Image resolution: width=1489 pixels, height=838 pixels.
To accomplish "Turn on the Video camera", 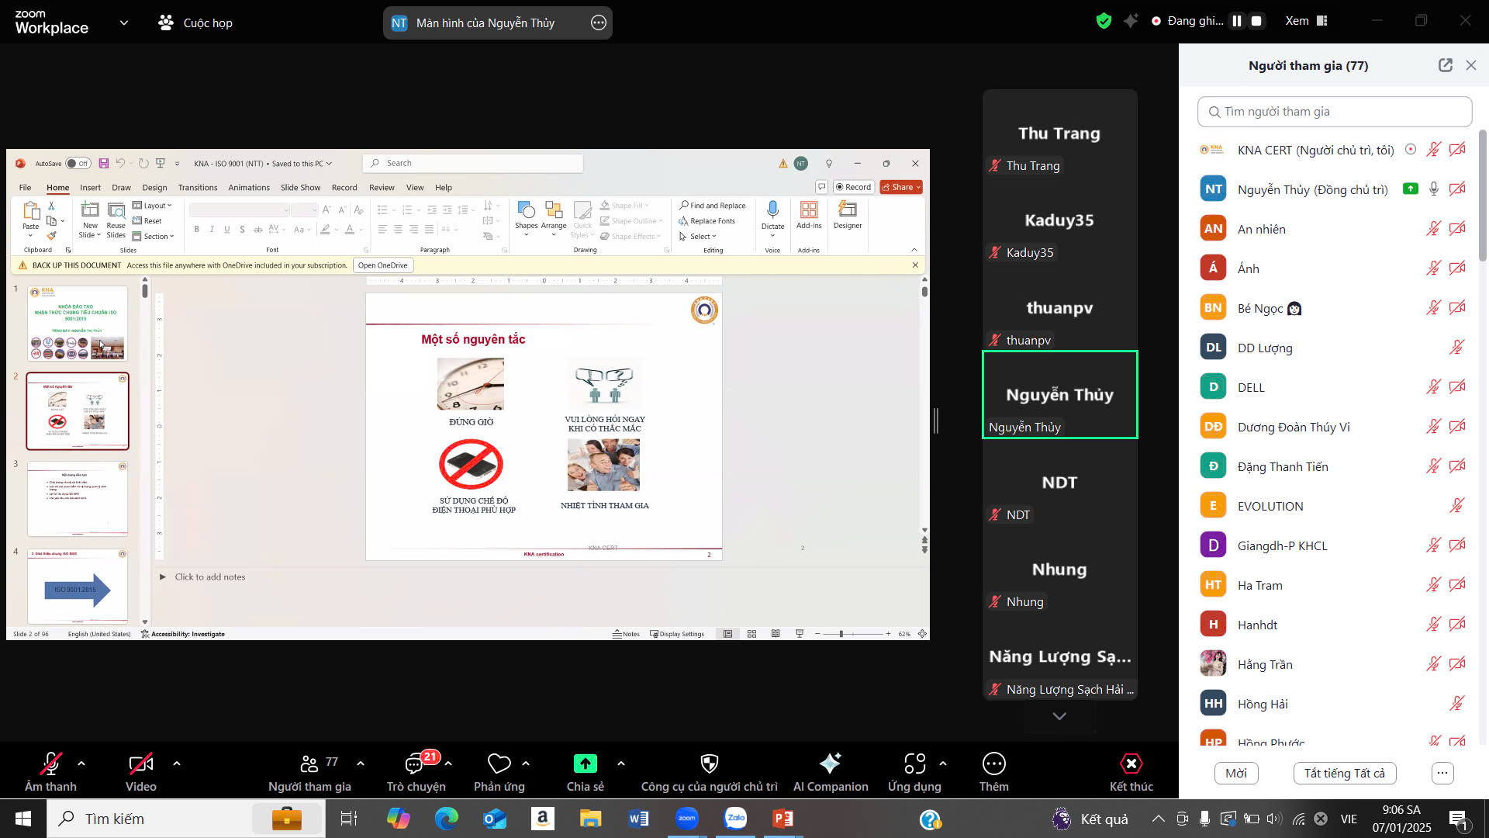I will [140, 764].
